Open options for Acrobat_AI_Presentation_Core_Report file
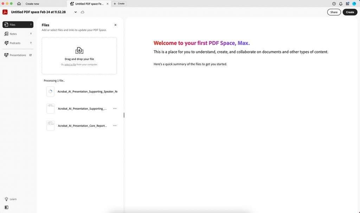 point(115,125)
